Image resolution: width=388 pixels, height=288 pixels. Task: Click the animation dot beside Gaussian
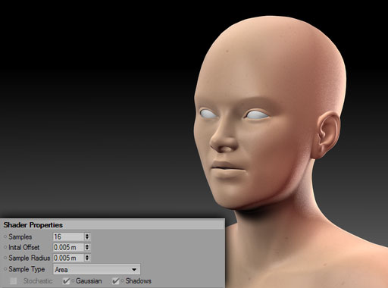pos(73,280)
